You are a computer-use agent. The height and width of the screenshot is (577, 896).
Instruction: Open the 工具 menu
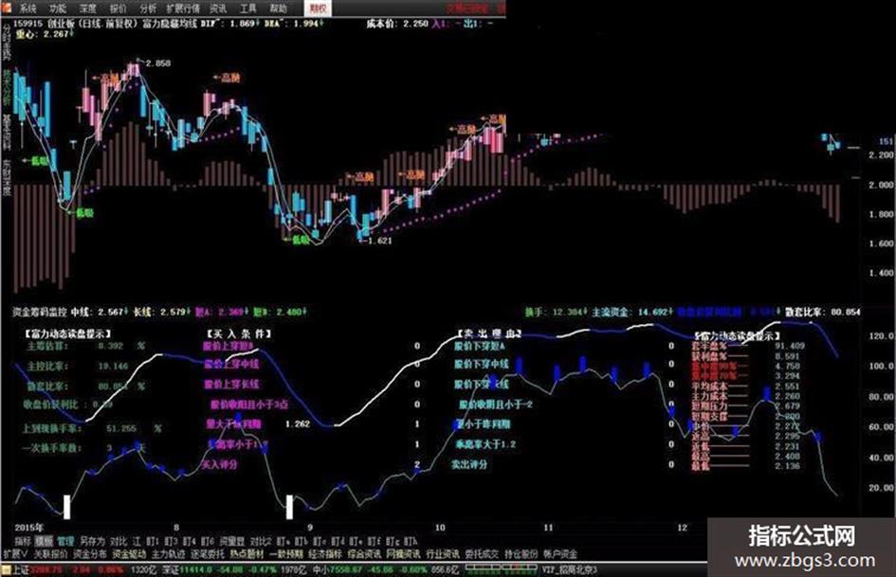click(x=248, y=9)
